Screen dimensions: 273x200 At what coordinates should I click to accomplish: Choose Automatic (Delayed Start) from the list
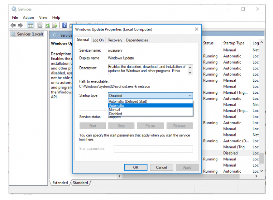(150, 101)
